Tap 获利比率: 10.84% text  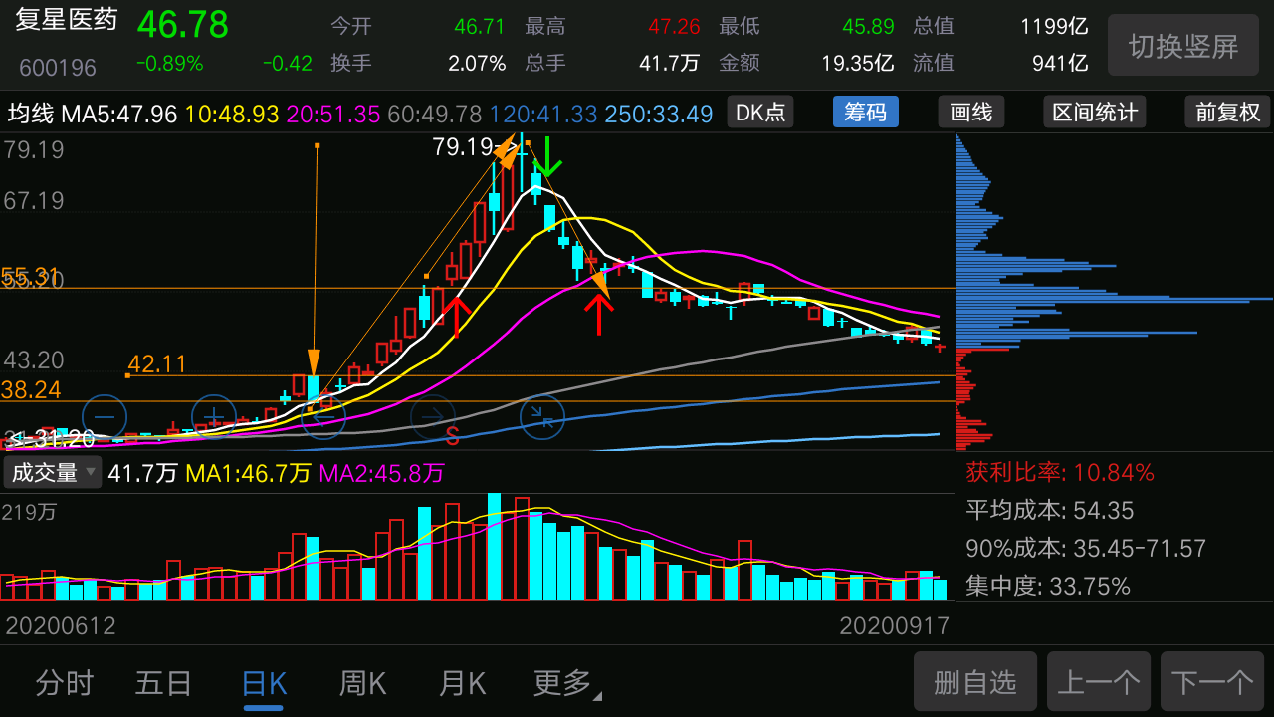[1060, 472]
